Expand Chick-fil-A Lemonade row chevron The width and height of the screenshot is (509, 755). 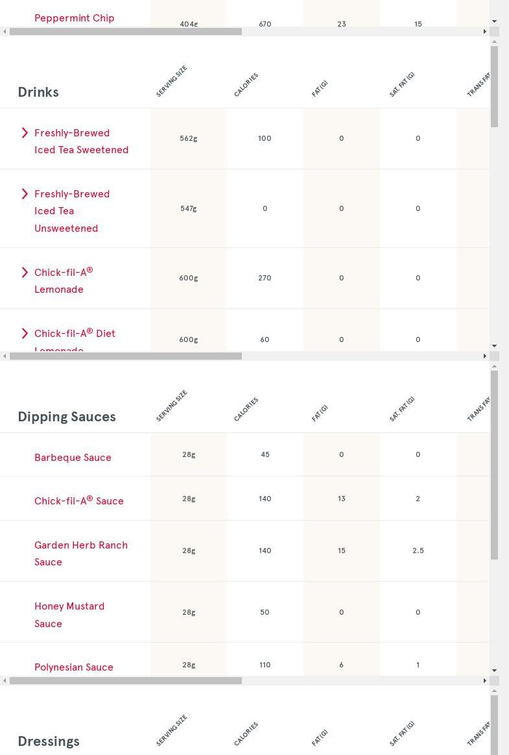(x=25, y=273)
